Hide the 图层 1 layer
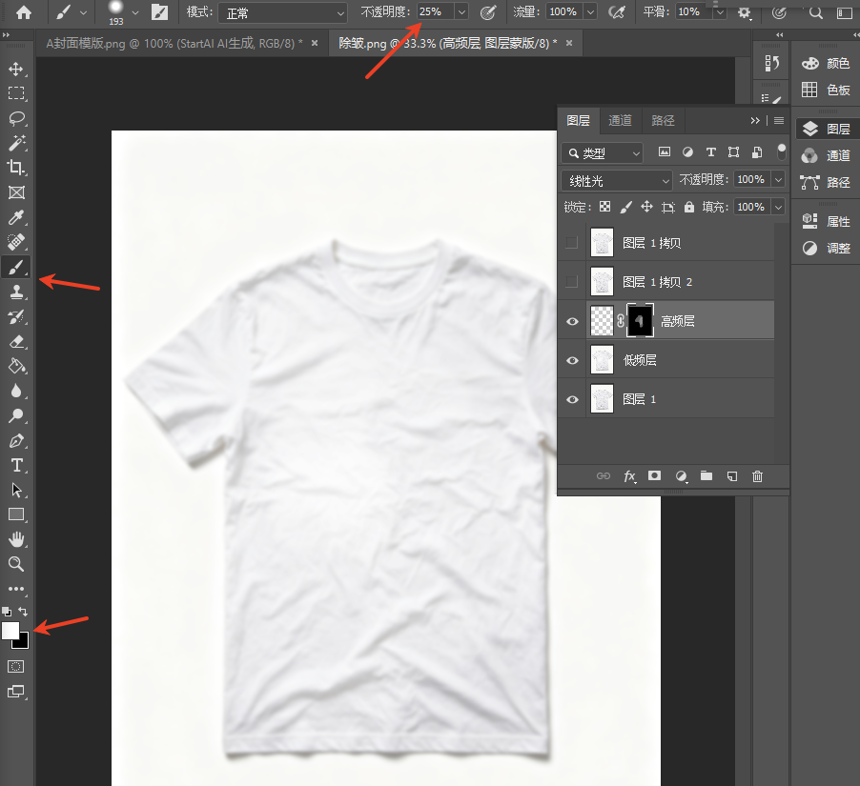This screenshot has height=786, width=860. point(572,399)
